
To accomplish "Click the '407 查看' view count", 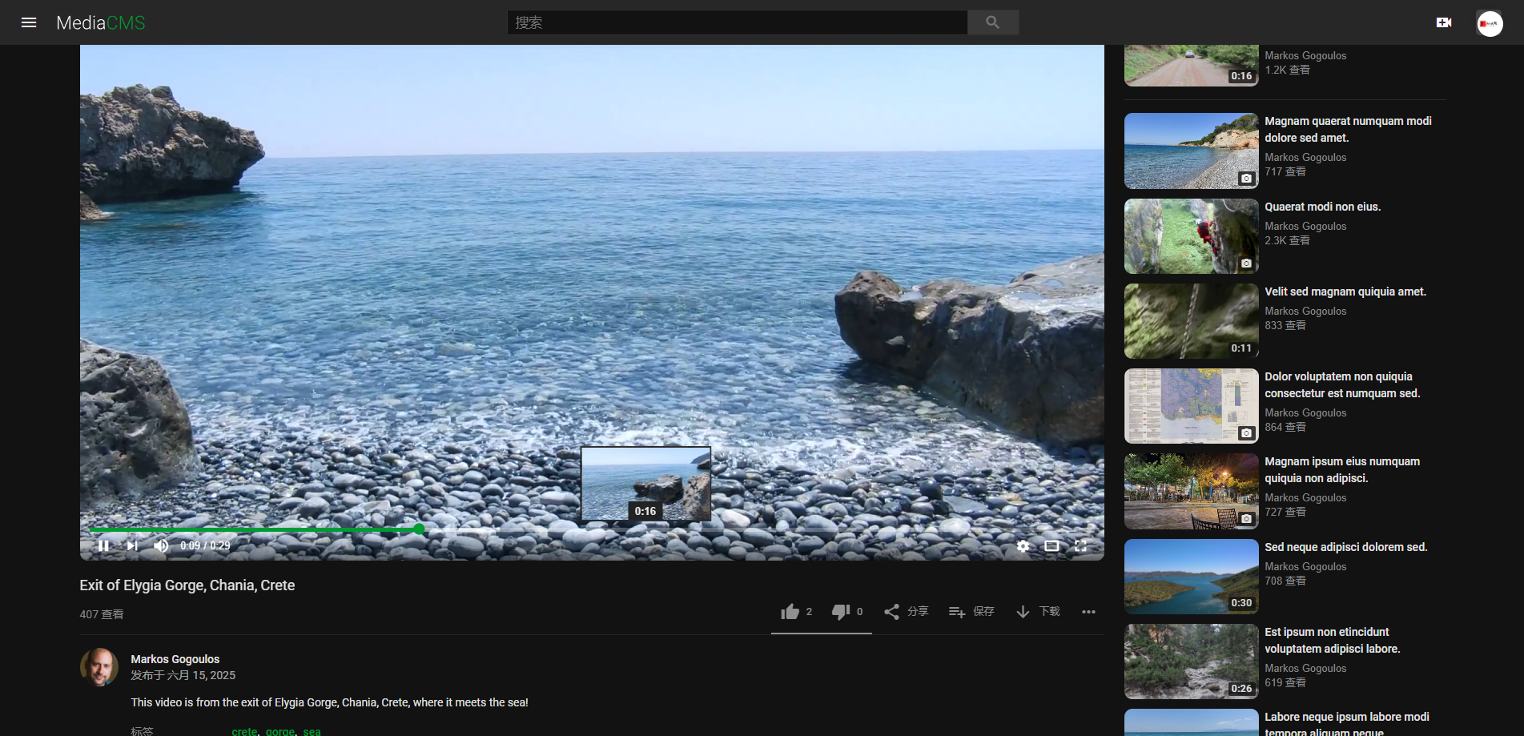I will pos(102,614).
